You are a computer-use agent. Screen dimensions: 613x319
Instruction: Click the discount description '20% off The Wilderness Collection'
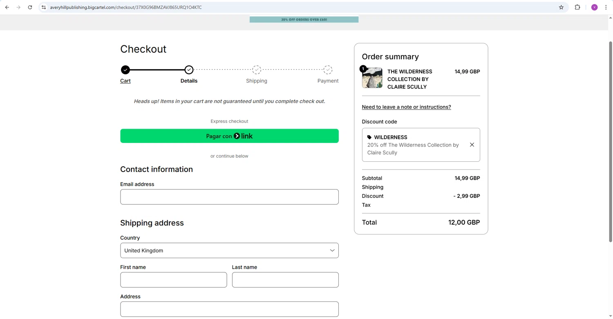[413, 149]
